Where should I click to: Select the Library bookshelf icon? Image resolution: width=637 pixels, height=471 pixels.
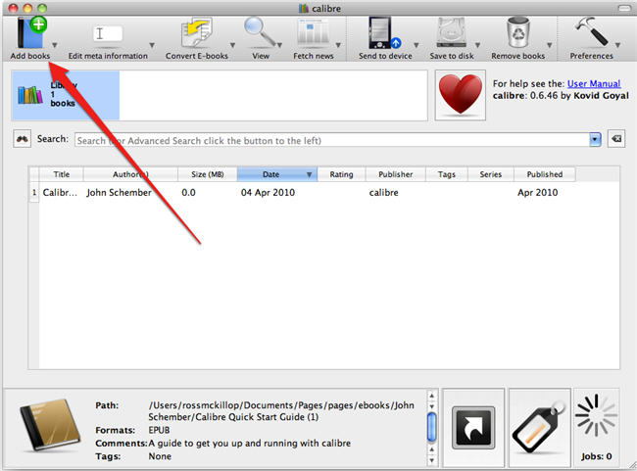pos(30,95)
